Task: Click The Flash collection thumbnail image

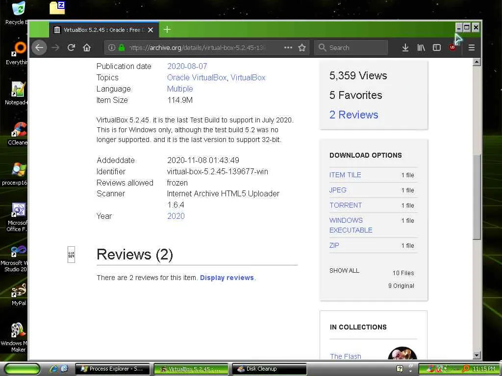Action: [x=402, y=353]
